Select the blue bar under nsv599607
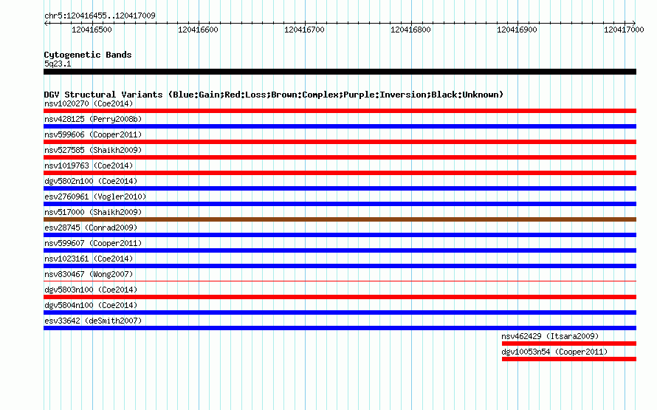Image resolution: width=657 pixels, height=410 pixels. [340, 250]
